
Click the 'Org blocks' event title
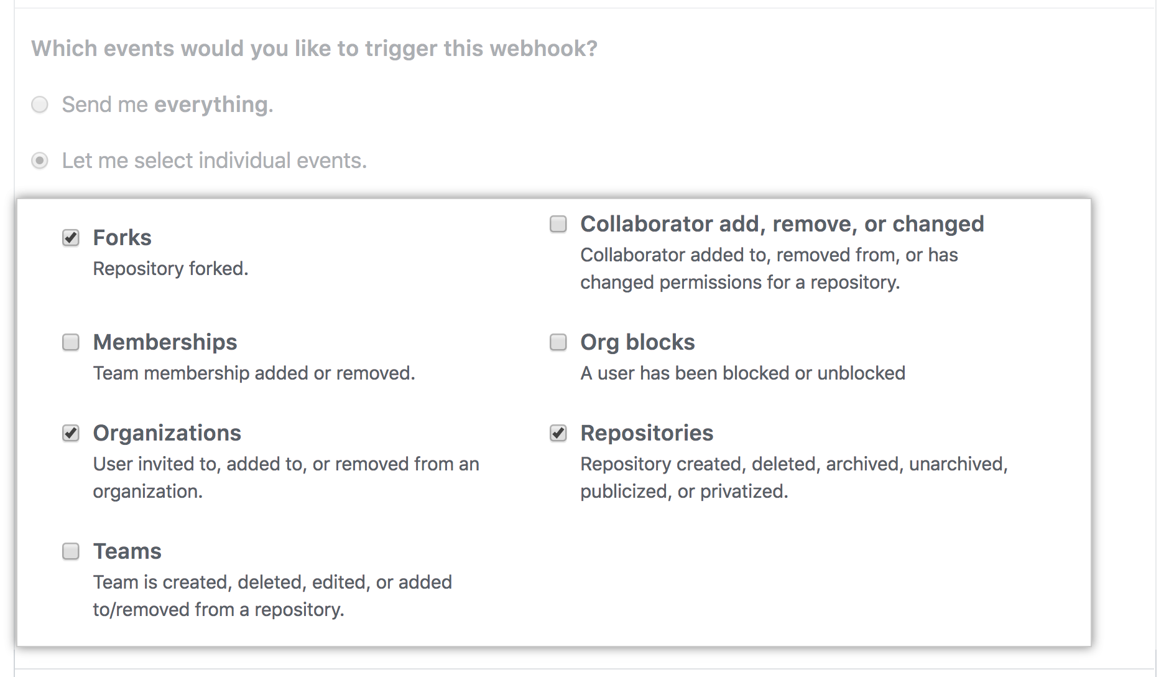(x=637, y=342)
